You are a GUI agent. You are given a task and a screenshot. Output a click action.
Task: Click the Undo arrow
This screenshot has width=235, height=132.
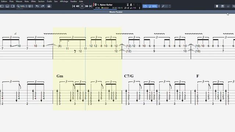[37, 6]
